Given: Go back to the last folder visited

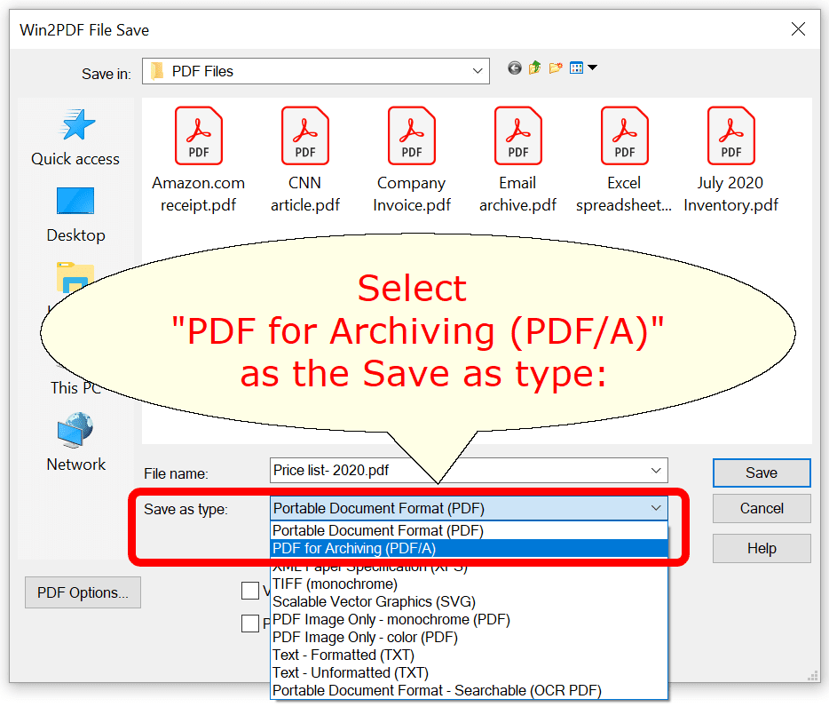Looking at the screenshot, I should [x=514, y=66].
